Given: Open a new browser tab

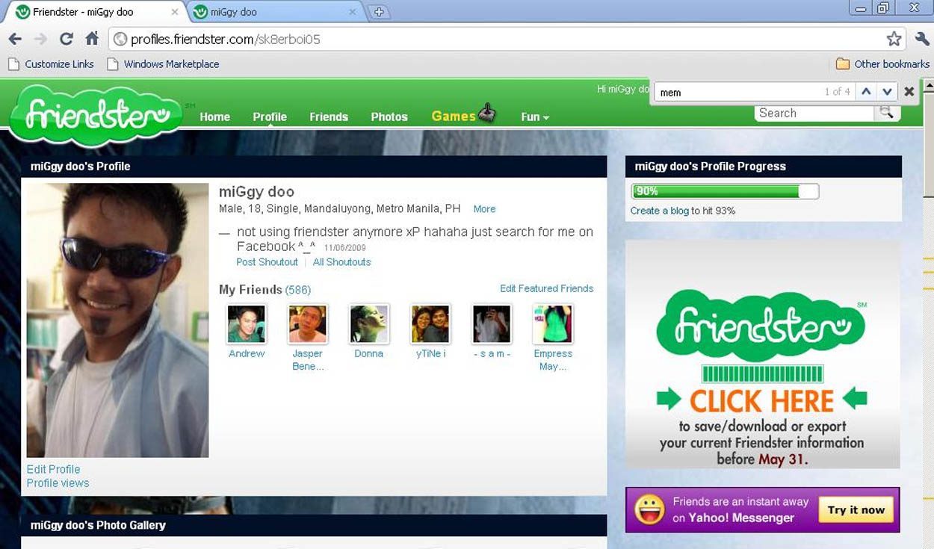Looking at the screenshot, I should 380,12.
